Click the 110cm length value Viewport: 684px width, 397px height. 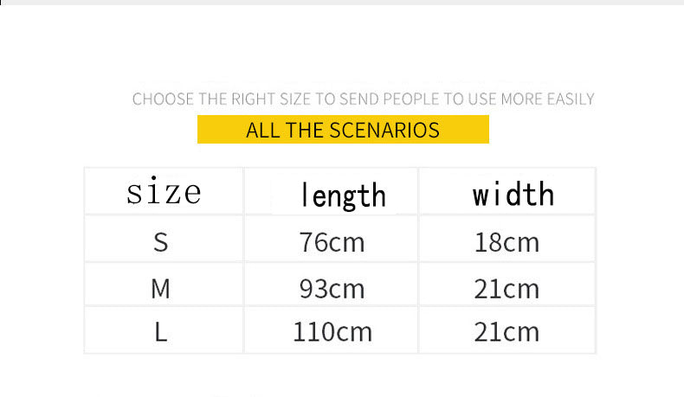(x=332, y=332)
